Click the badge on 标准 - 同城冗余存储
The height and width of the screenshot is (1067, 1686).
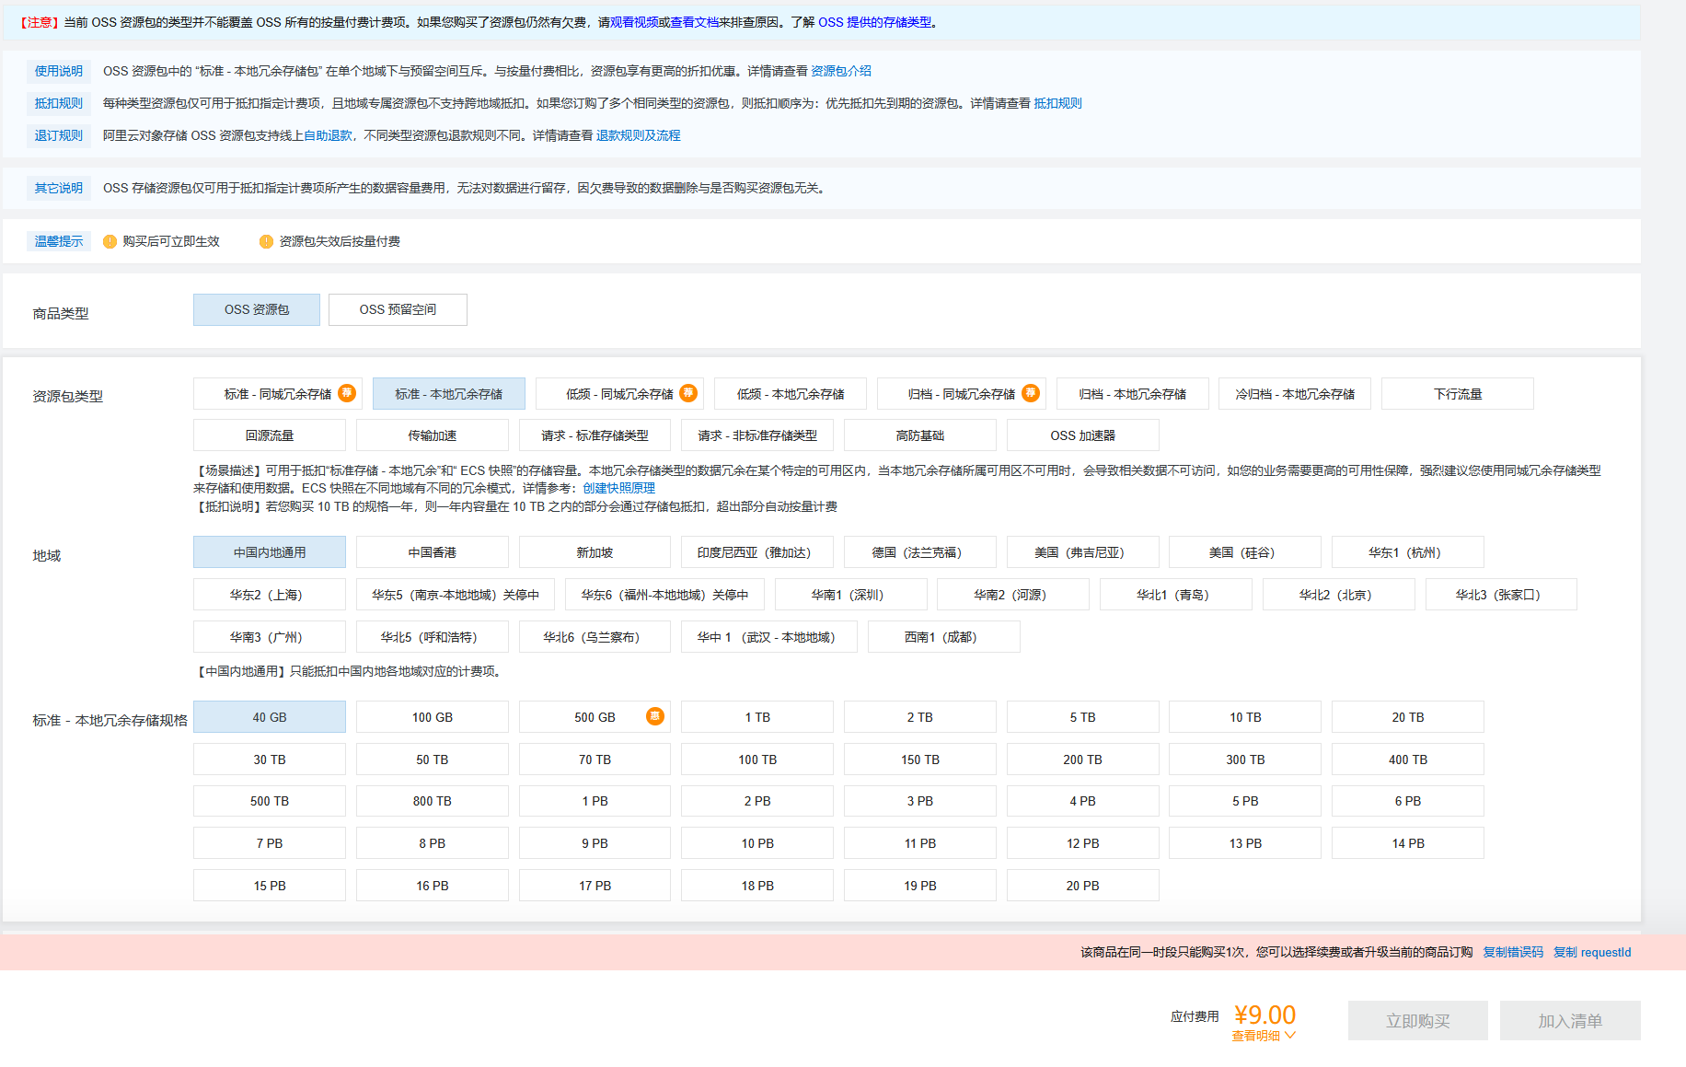(347, 393)
